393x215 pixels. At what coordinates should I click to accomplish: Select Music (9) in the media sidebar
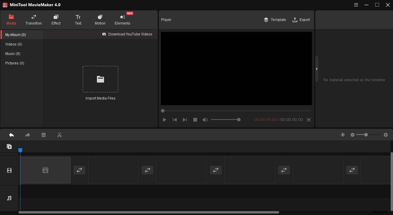coord(13,53)
